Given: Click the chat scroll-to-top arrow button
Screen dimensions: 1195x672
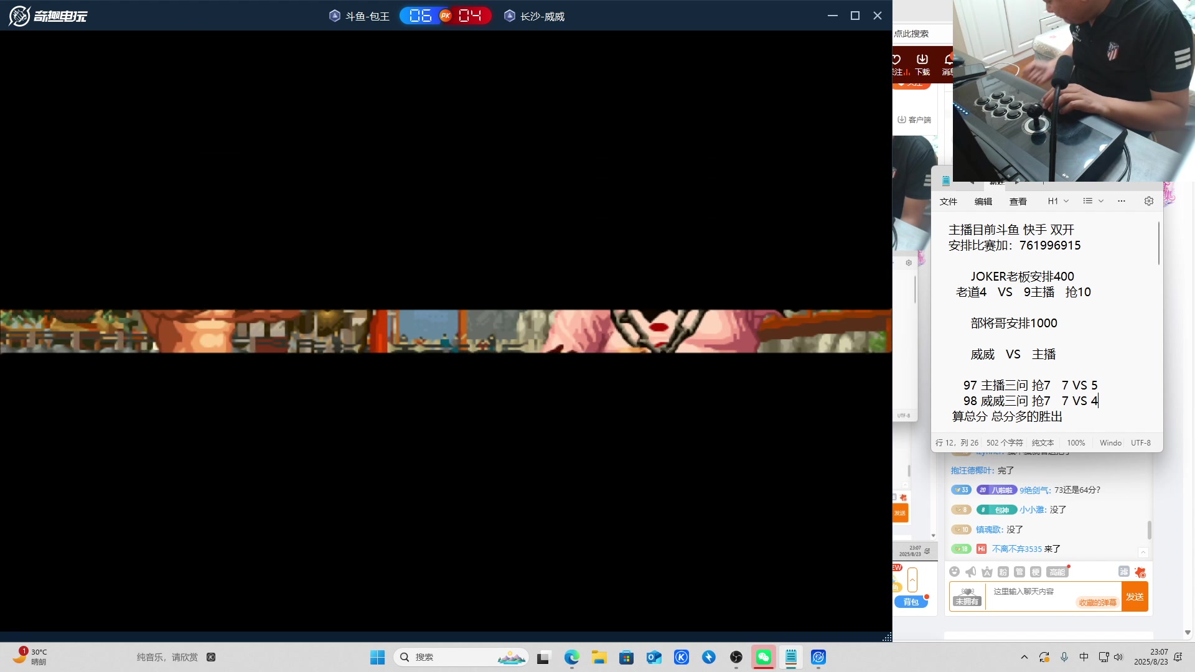Looking at the screenshot, I should [1143, 552].
